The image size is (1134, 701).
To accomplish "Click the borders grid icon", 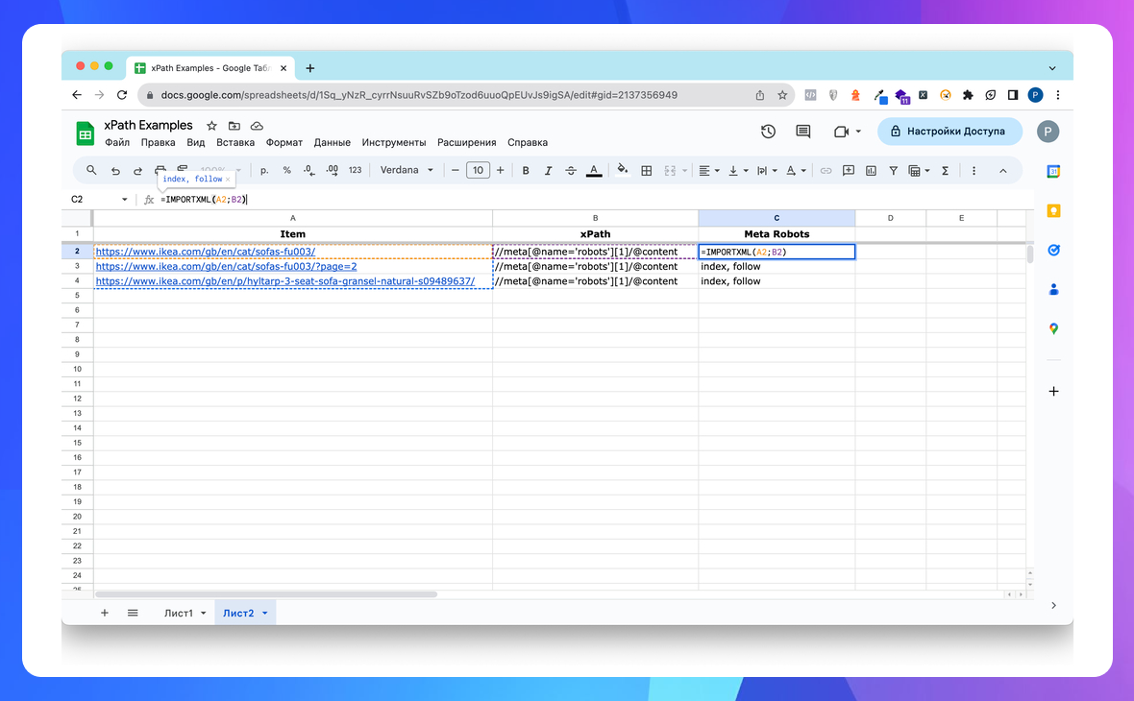I will click(x=647, y=171).
